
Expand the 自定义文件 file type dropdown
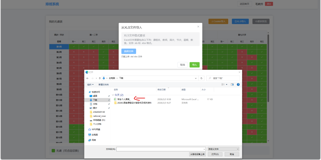click(224, 149)
